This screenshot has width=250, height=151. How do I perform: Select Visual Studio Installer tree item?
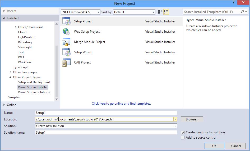pos(33,87)
